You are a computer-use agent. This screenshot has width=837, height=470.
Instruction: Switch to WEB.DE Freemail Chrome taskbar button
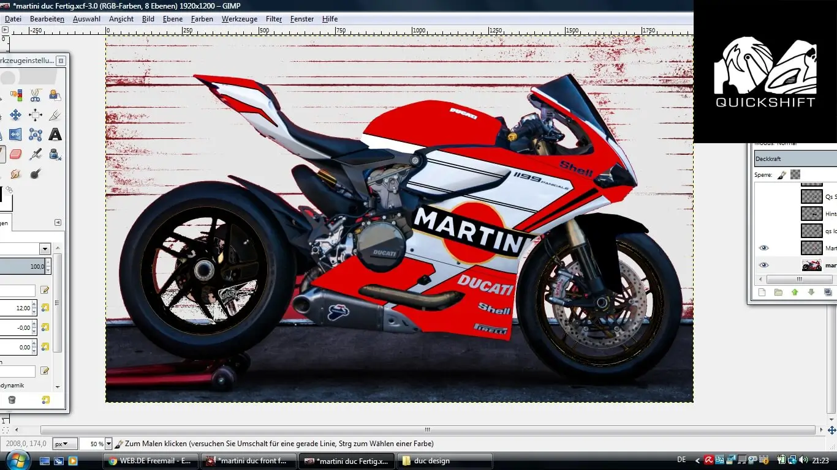point(150,461)
